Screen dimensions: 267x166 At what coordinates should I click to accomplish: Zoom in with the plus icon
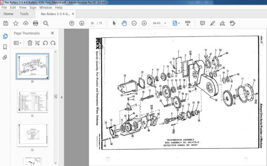144,23
